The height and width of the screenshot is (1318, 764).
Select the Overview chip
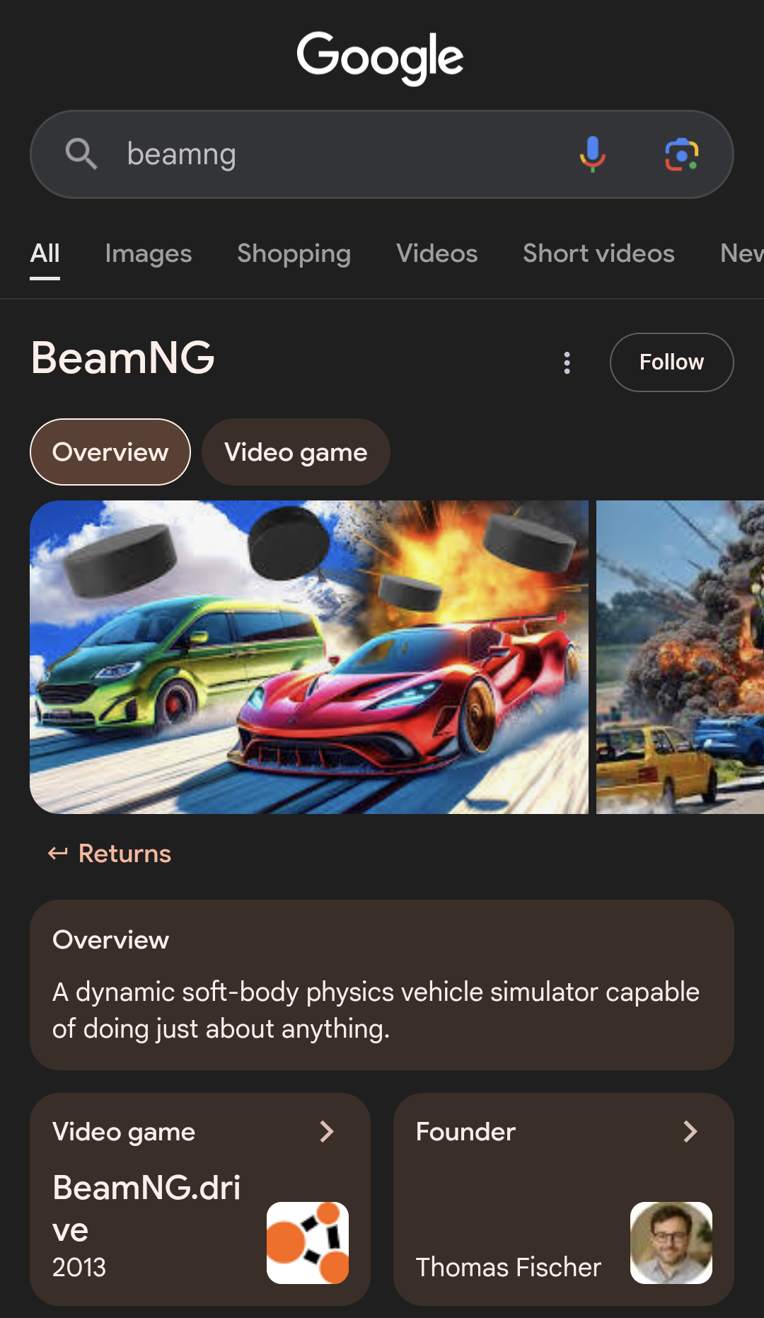click(x=110, y=452)
